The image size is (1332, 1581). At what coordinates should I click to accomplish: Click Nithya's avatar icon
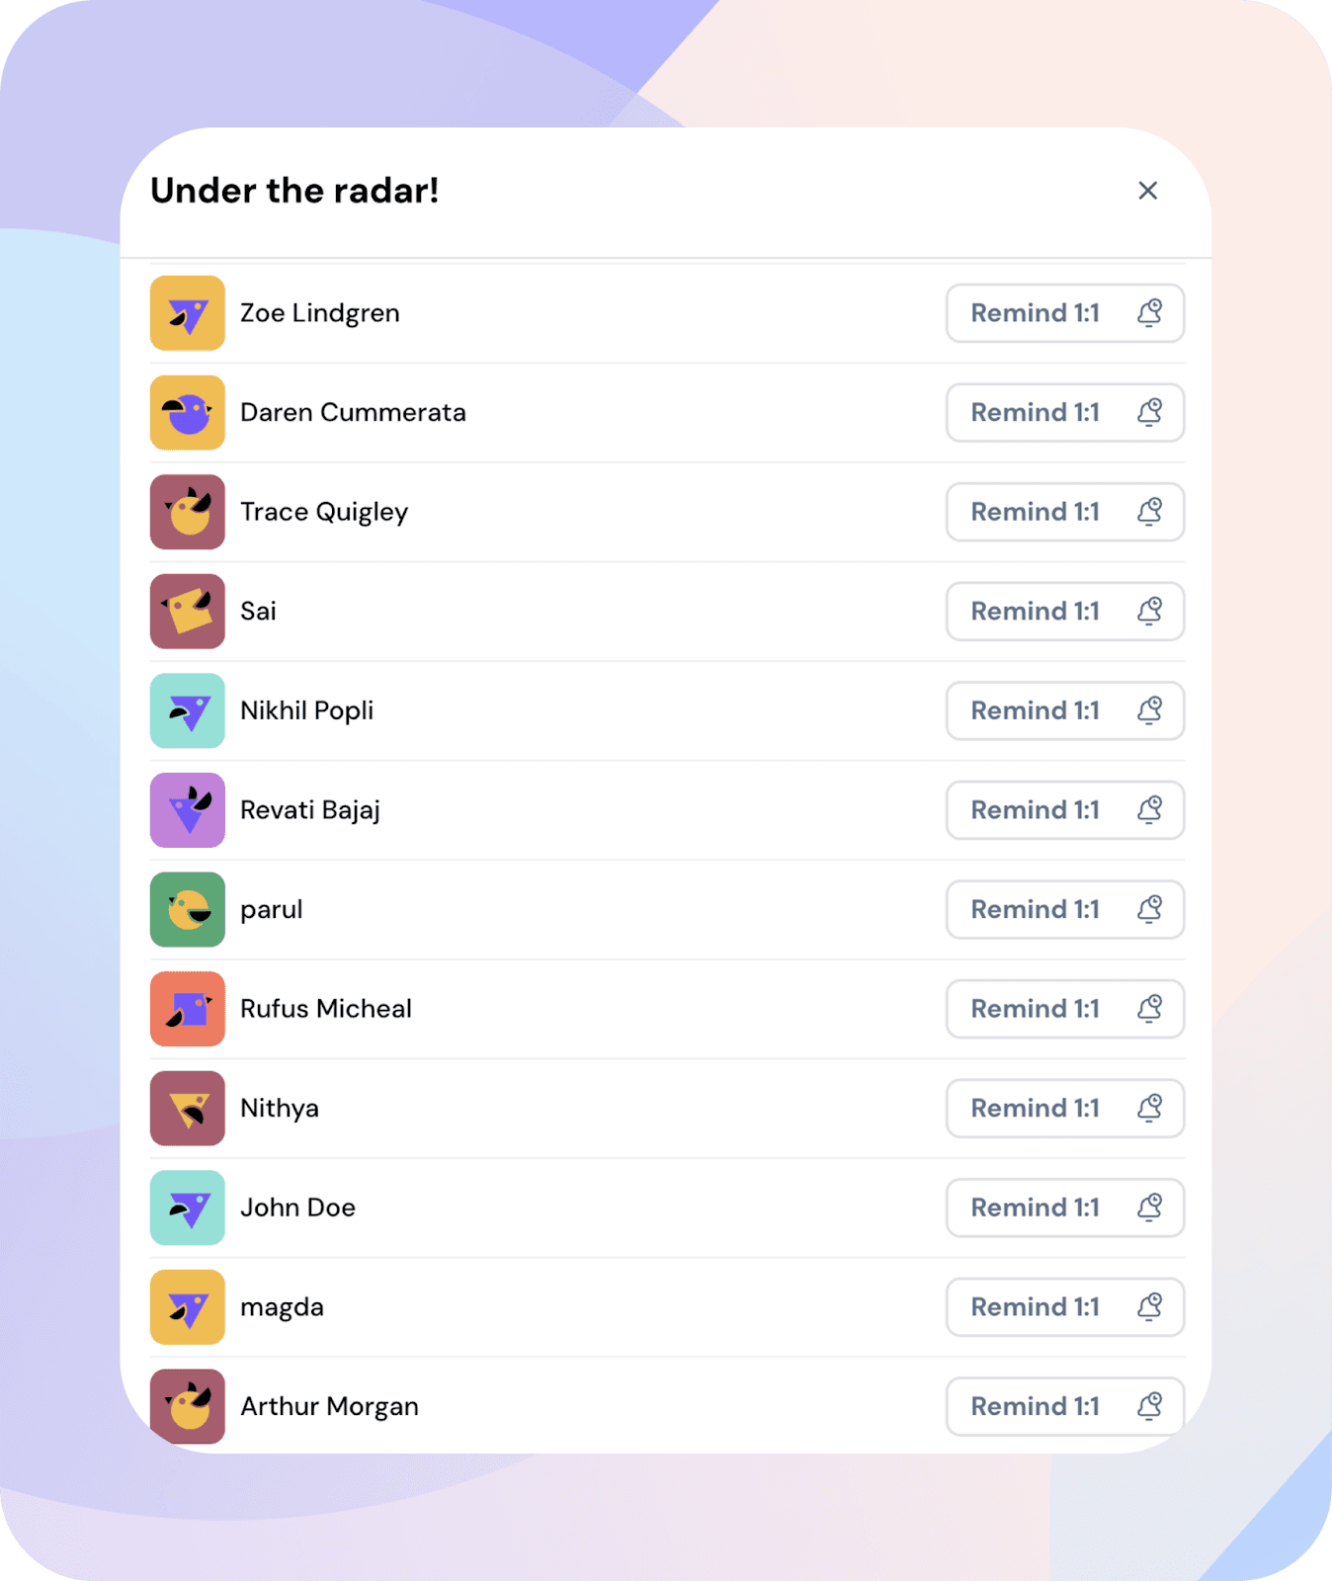click(x=188, y=1109)
